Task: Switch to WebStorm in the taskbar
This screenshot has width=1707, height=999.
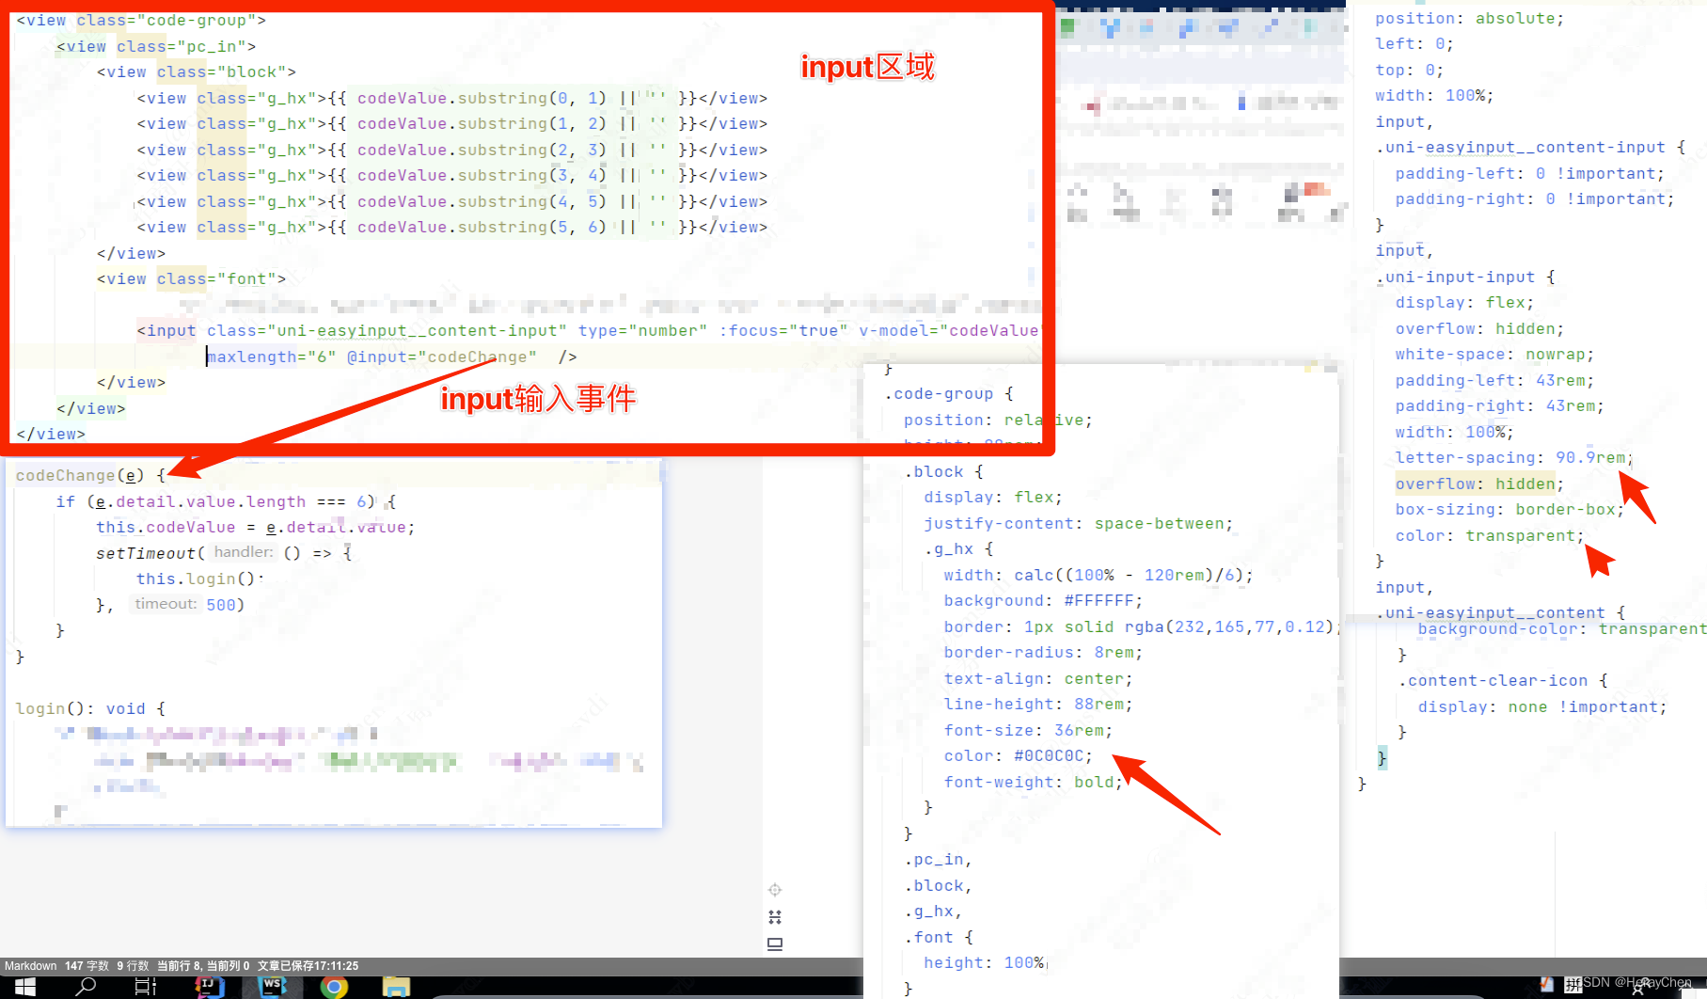Action: tap(272, 987)
